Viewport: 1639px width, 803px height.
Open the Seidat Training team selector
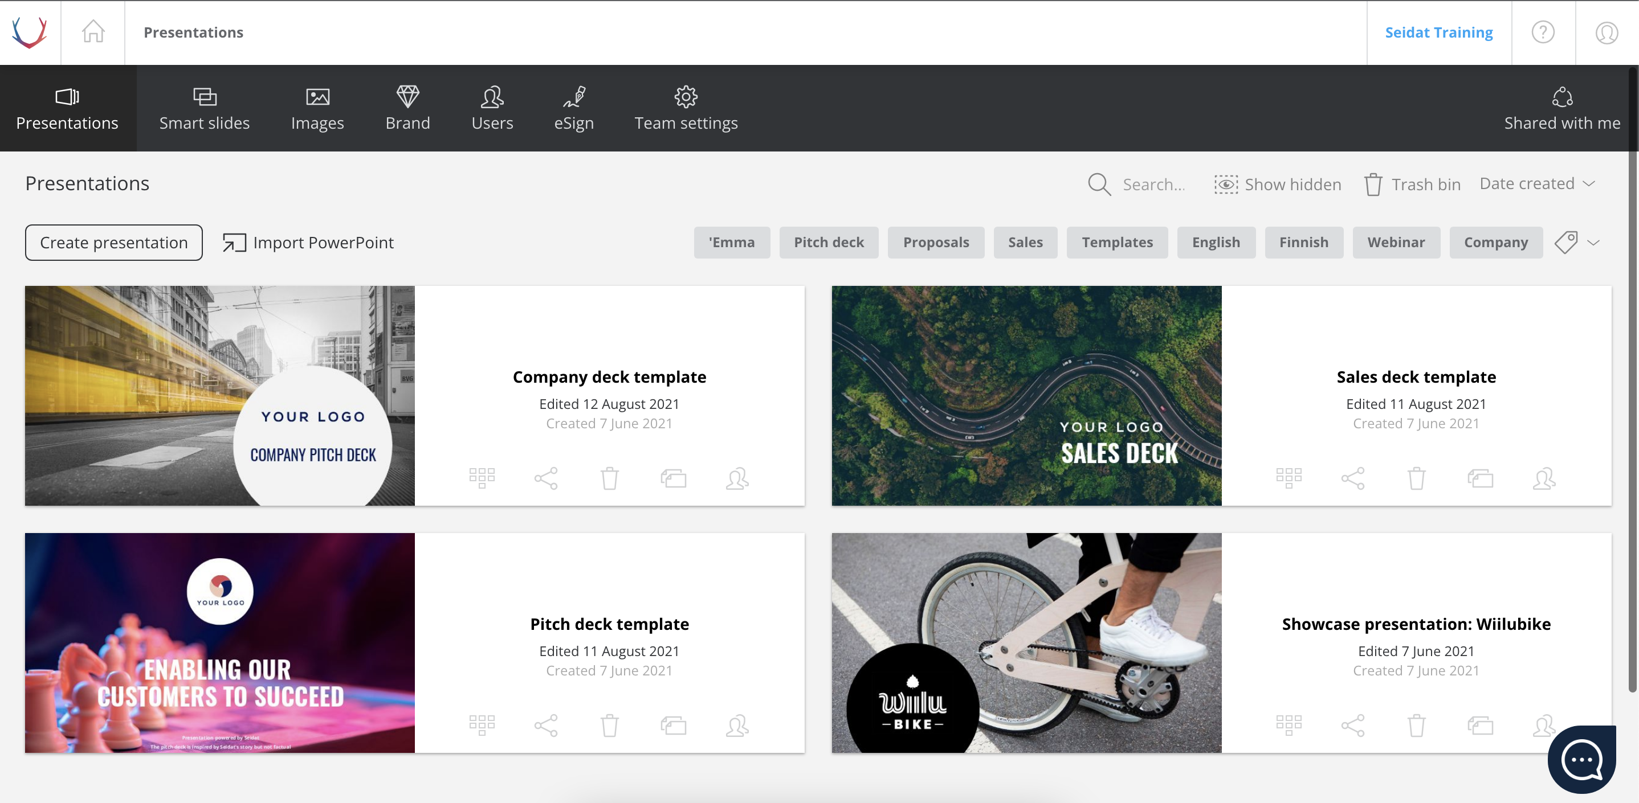click(1438, 32)
